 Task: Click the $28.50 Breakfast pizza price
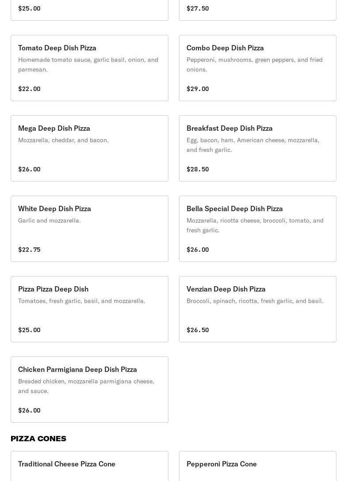coord(198,169)
